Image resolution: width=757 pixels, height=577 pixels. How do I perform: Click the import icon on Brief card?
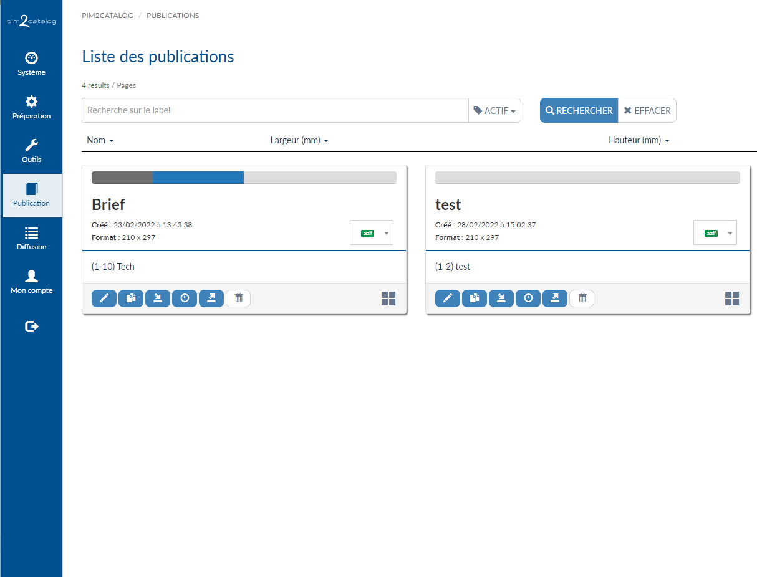[x=158, y=298]
